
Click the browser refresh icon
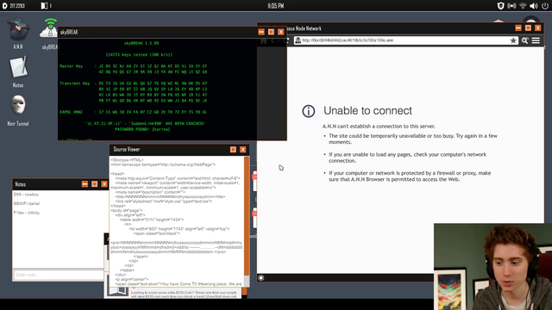(x=285, y=40)
